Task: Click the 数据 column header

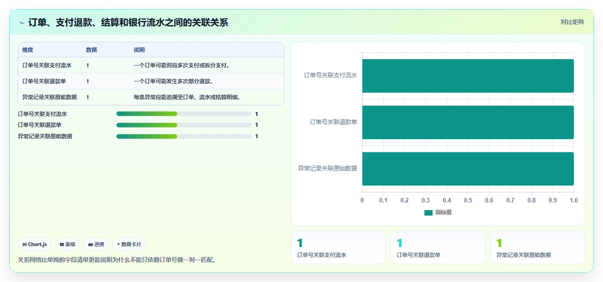Action: point(91,50)
